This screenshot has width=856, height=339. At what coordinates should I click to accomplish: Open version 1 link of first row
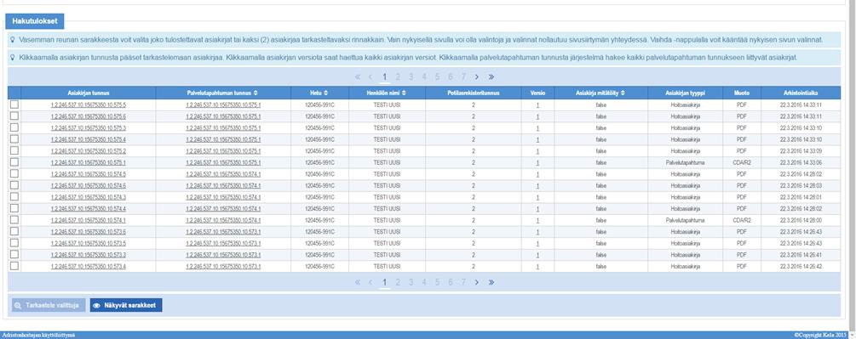click(x=537, y=105)
